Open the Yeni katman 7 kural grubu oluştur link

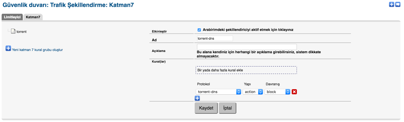click(x=37, y=50)
